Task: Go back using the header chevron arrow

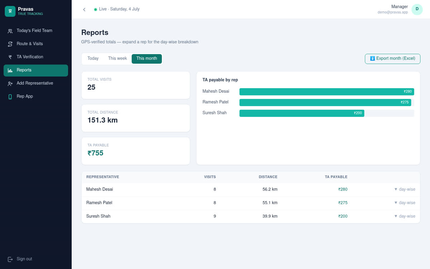Action: 84,9
